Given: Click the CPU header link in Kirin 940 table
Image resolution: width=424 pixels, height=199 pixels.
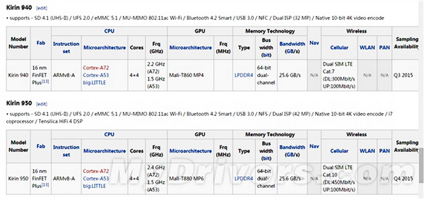Looking at the screenshot, I should 109,31.
